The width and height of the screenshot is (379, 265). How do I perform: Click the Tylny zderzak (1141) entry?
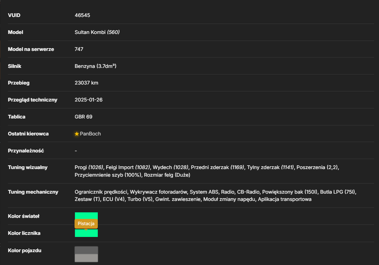(x=270, y=167)
